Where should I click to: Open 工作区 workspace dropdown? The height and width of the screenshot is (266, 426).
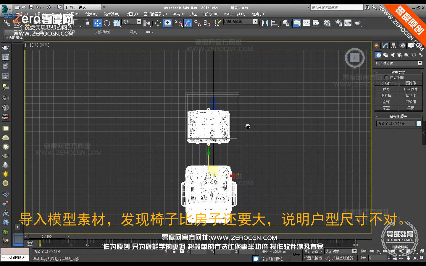point(83,7)
